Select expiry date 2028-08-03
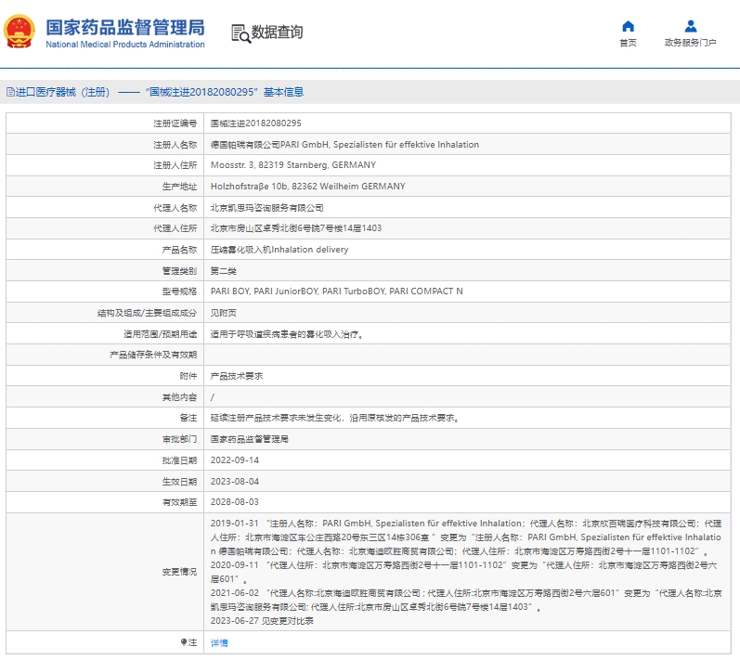Image resolution: width=740 pixels, height=660 pixels. pyautogui.click(x=235, y=502)
